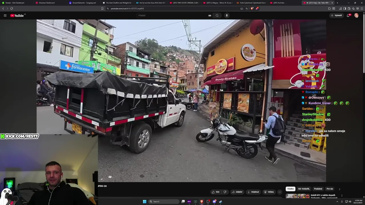Click the microphone icon in system tray
The image size is (365, 205).
342,202
